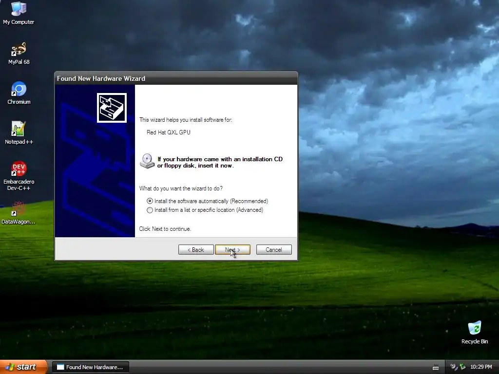Select the Chromium desktop shortcut
Image resolution: width=499 pixels, height=374 pixels.
tap(19, 93)
